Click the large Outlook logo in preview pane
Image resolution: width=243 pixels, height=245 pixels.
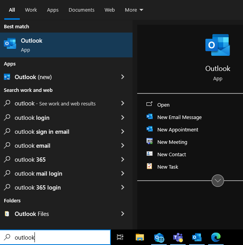click(x=217, y=45)
